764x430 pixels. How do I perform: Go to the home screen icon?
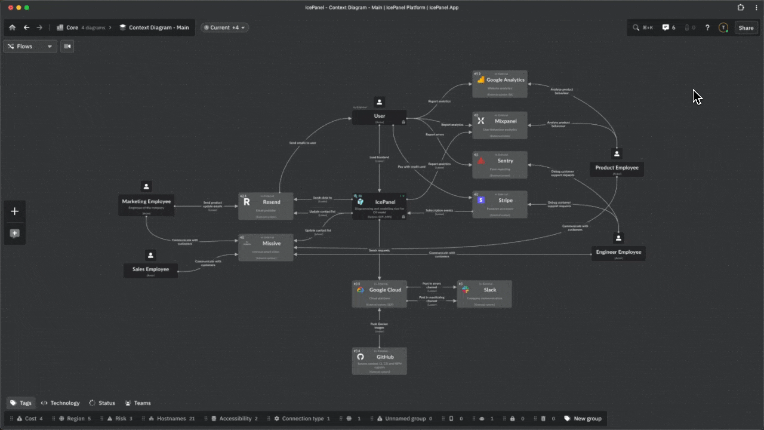point(12,27)
